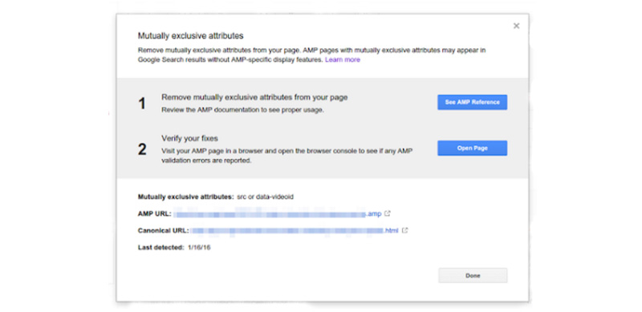Click the bold Canonical URL: label
The image size is (642, 312).
coord(164,230)
